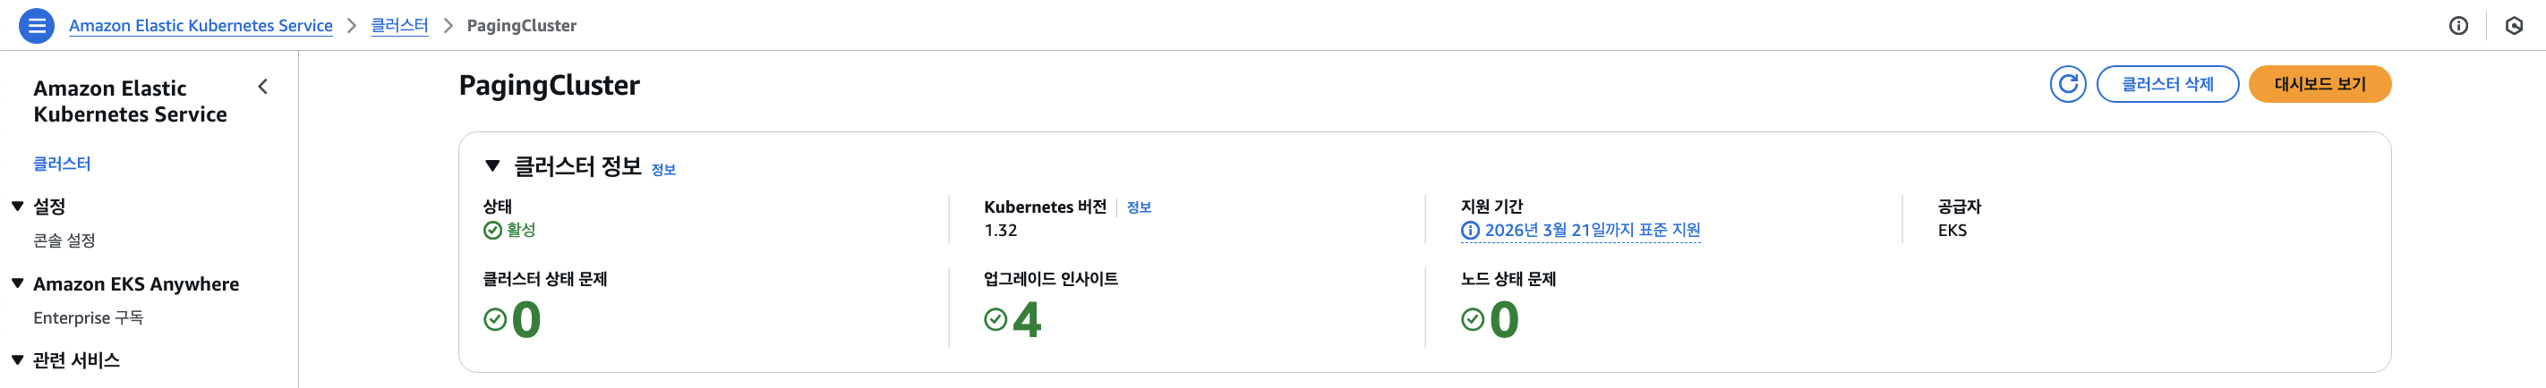Open the hamburger navigation menu icon
Screen dimensions: 2546x388
(37, 26)
